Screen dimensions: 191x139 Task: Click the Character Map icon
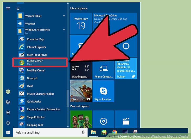tap(22, 39)
